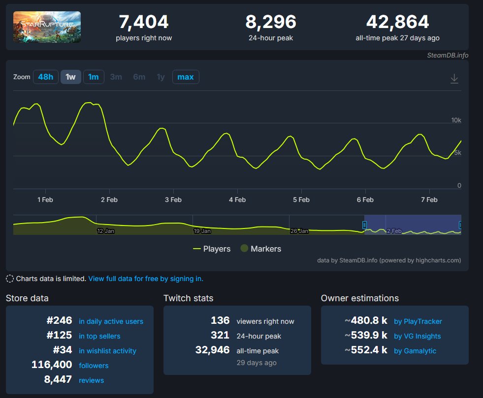Set zoom to 48h
The image size is (483, 398).
pyautogui.click(x=46, y=77)
